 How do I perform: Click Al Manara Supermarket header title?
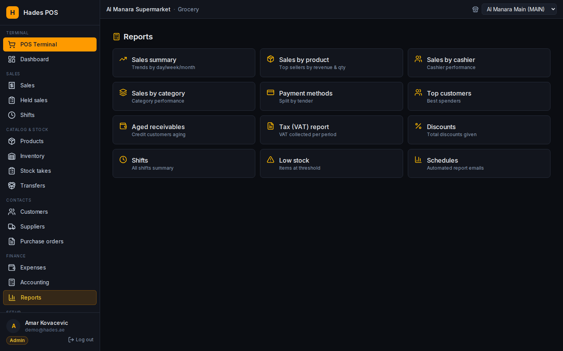coord(138,9)
